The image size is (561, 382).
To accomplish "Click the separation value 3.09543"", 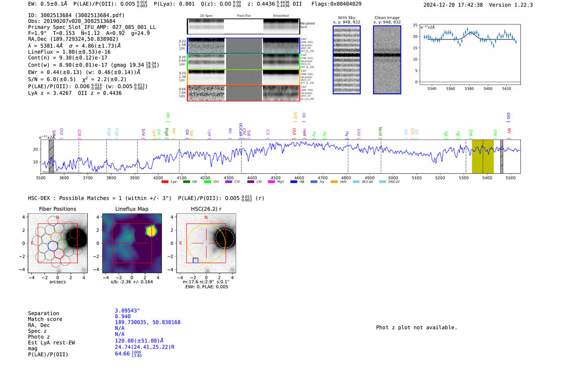I will pos(127,311).
